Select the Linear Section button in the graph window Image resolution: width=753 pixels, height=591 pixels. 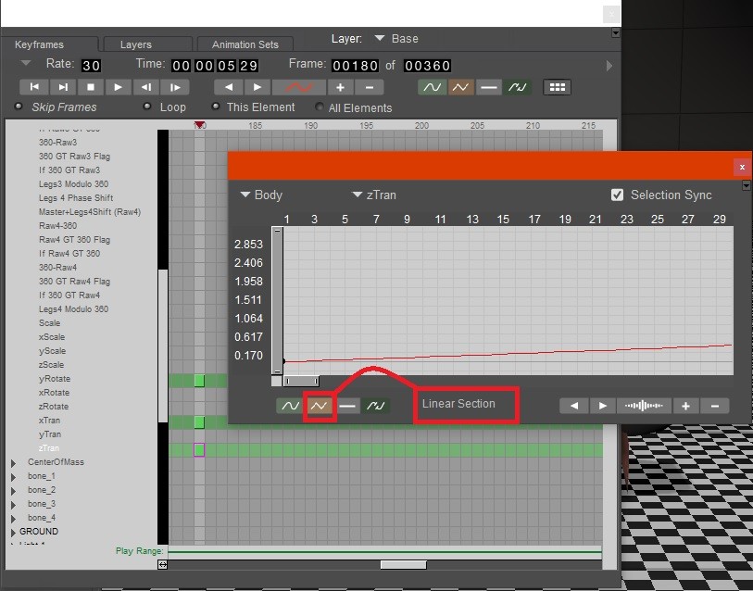[x=319, y=406]
